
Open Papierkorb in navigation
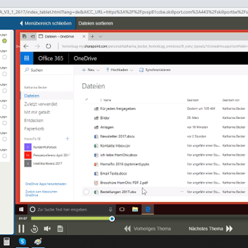pos(34,129)
